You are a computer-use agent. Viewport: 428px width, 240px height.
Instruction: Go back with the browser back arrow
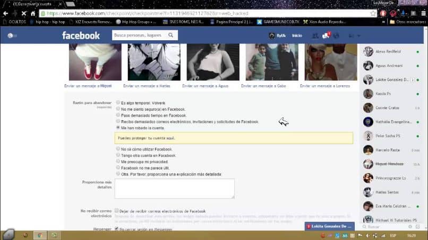click(x=5, y=13)
